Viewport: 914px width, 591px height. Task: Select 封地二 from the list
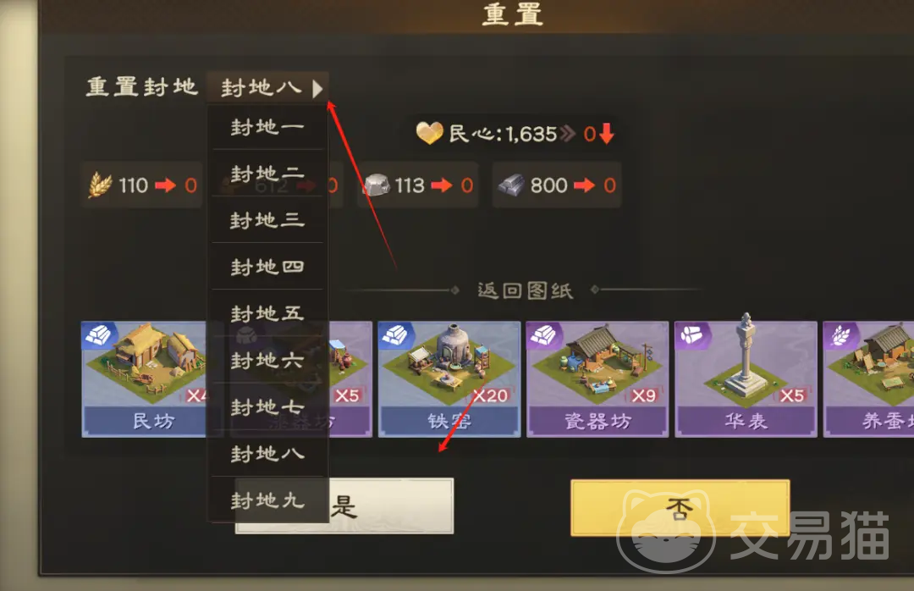(267, 174)
